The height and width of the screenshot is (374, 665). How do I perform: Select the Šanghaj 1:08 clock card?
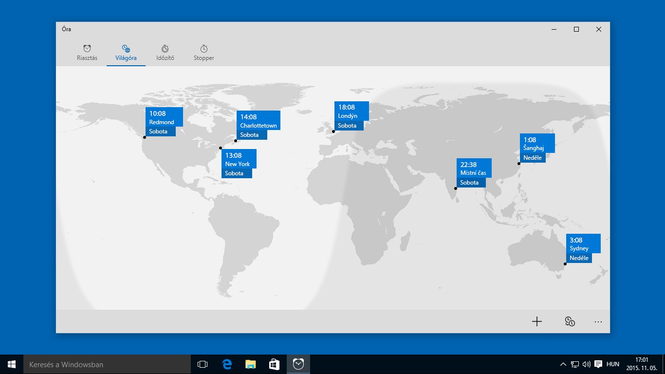pyautogui.click(x=537, y=148)
